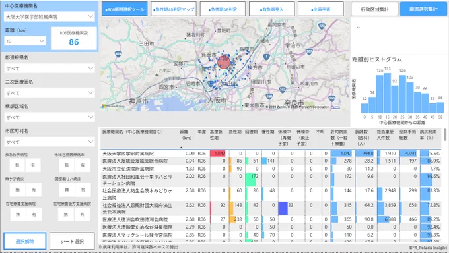449x253 pixels.
Task: Go to the 救急車受入 tab
Action: 271,9
